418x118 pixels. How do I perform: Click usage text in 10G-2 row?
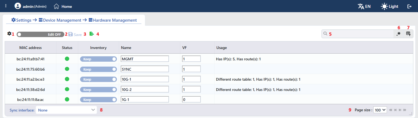(x=258, y=90)
